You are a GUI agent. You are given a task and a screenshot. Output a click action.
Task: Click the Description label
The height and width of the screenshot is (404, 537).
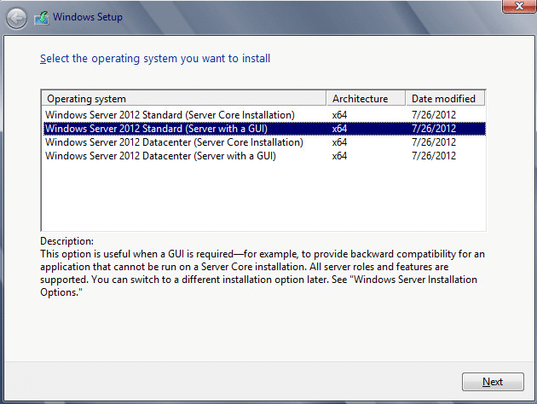66,241
